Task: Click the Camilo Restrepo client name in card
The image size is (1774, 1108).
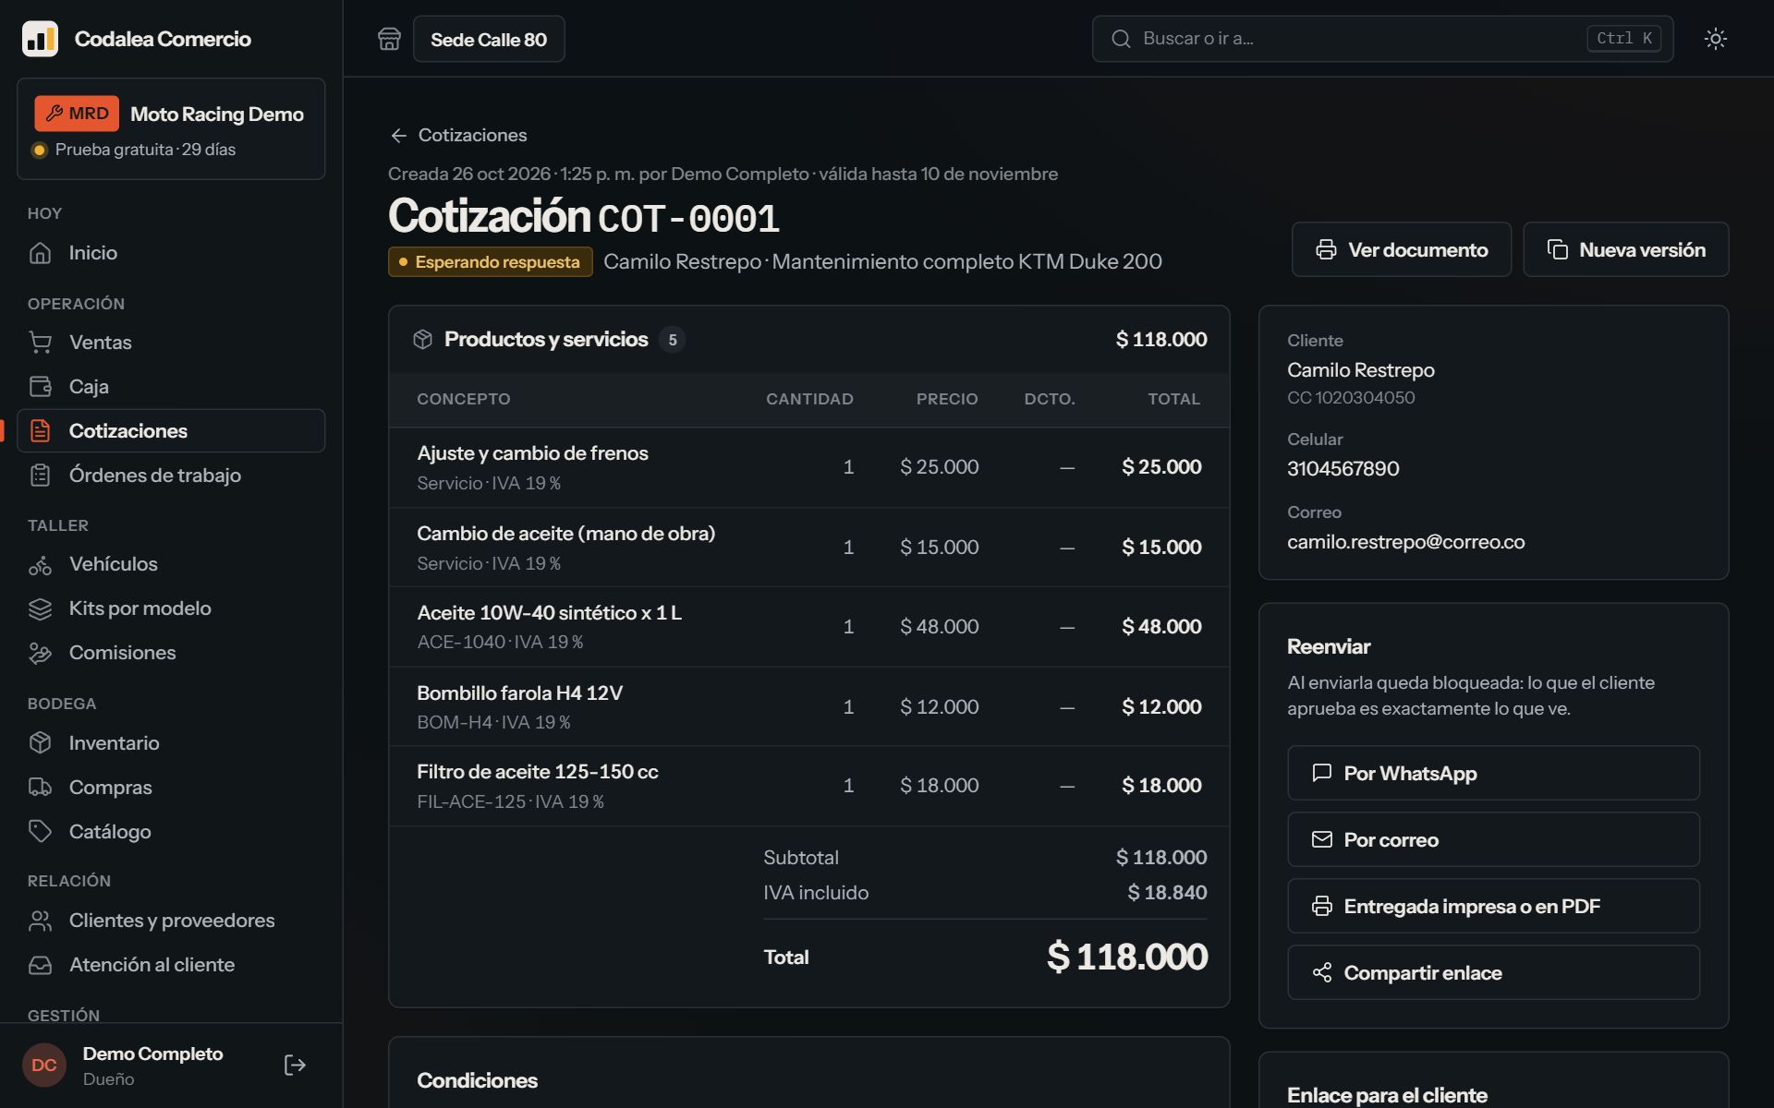Action: point(1360,370)
